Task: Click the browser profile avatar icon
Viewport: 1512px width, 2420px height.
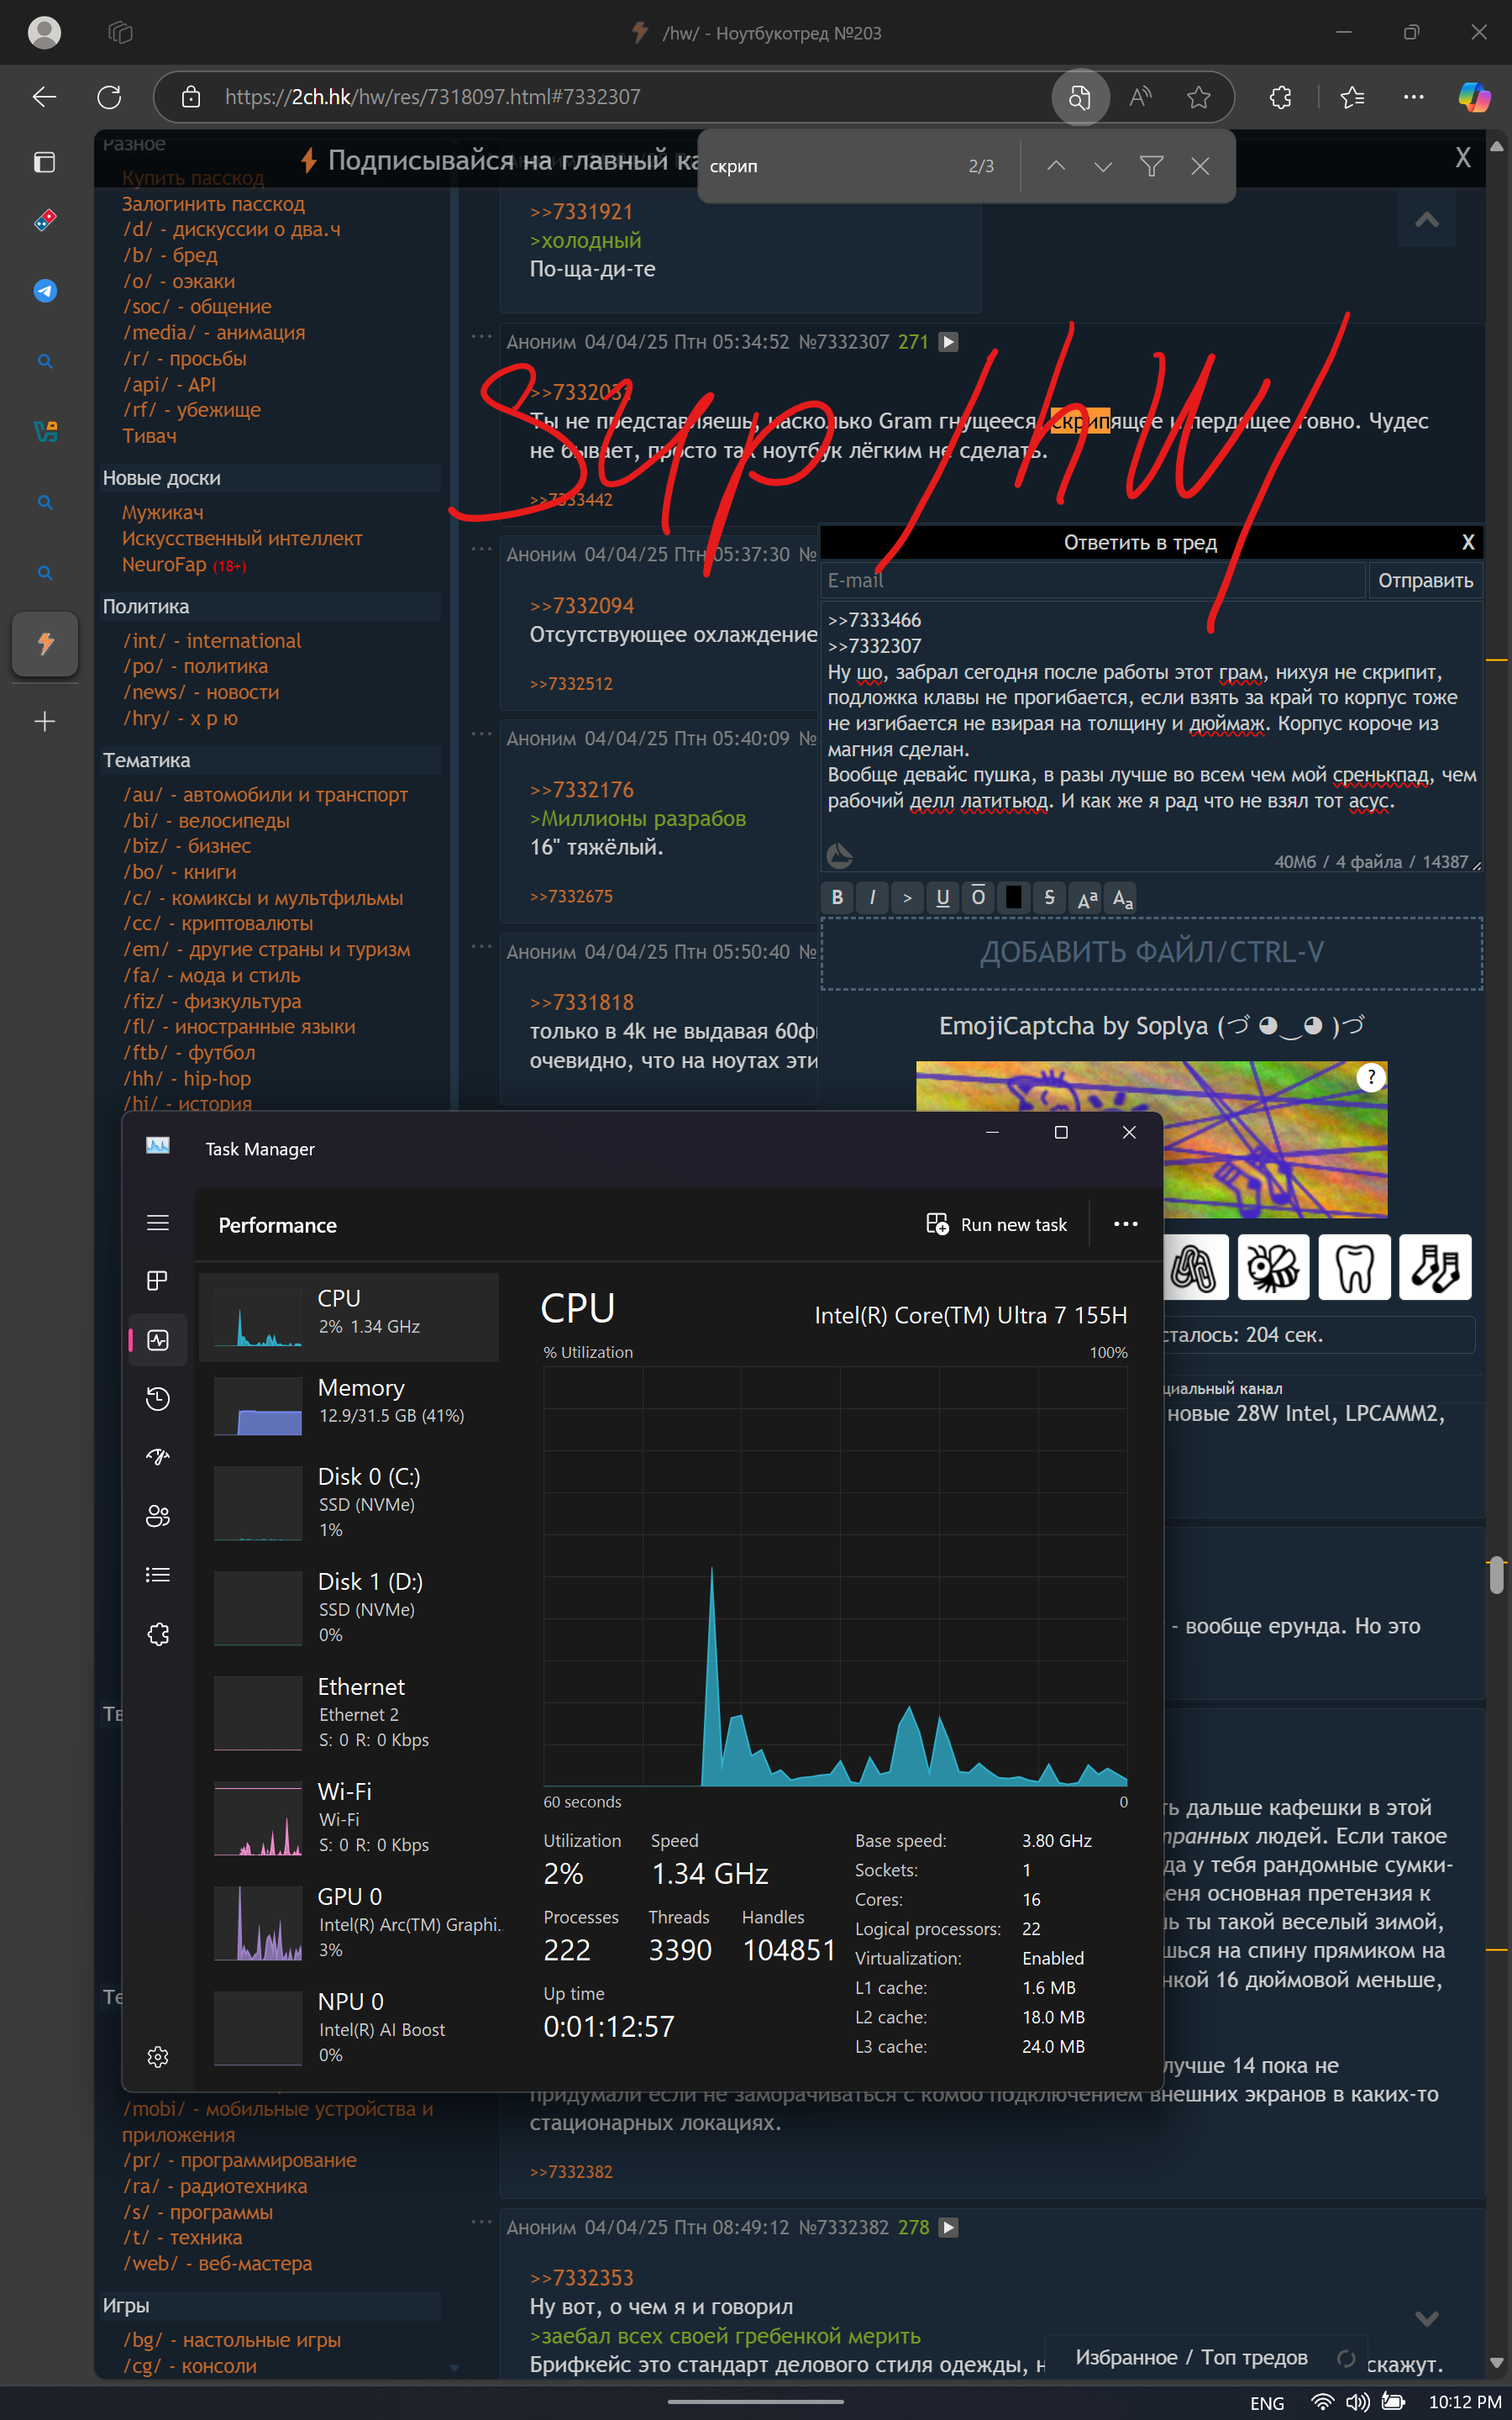Action: [44, 33]
